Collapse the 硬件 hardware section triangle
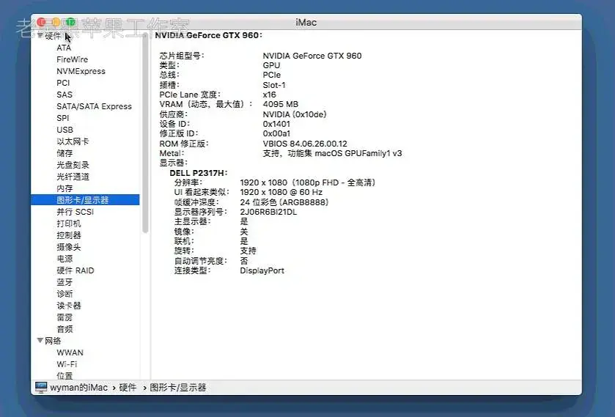Screen dimensions: 615x417 [40, 36]
